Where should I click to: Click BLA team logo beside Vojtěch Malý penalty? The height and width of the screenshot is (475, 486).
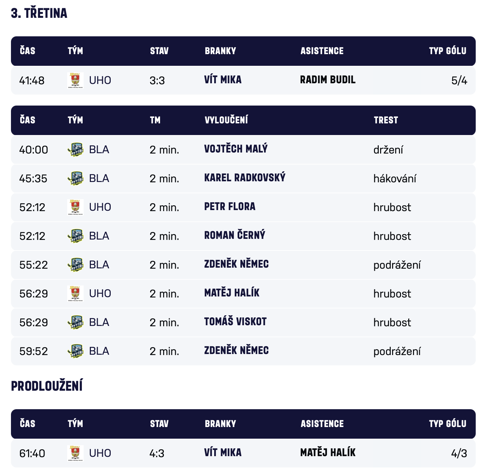[x=75, y=150]
